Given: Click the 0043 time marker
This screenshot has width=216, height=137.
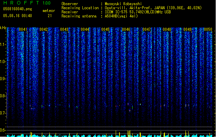Looking at the screenshot, I should (x=64, y=29).
